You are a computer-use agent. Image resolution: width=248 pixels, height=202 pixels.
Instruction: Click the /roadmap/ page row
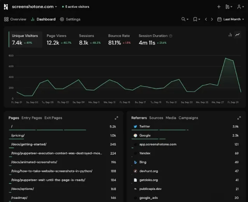point(63,198)
